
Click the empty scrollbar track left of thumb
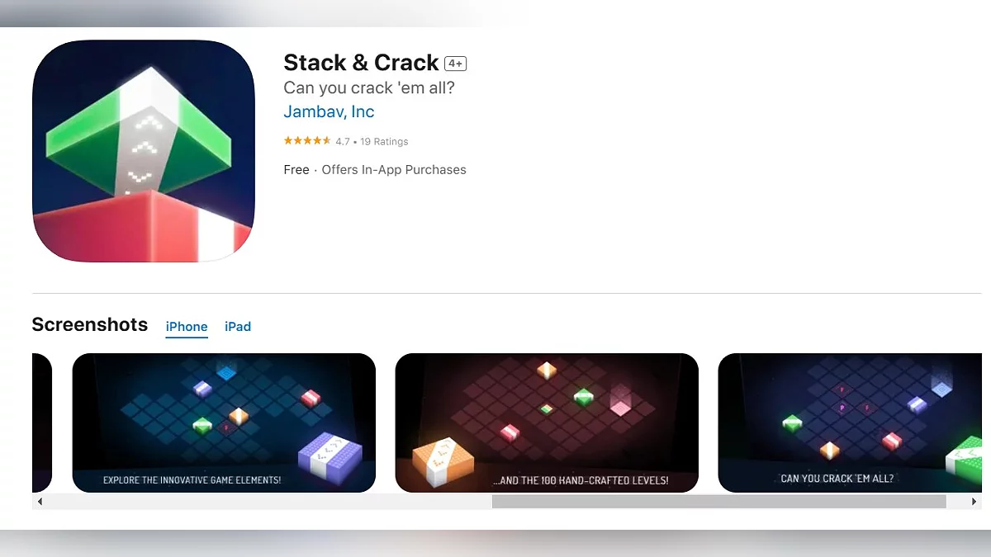pos(268,502)
